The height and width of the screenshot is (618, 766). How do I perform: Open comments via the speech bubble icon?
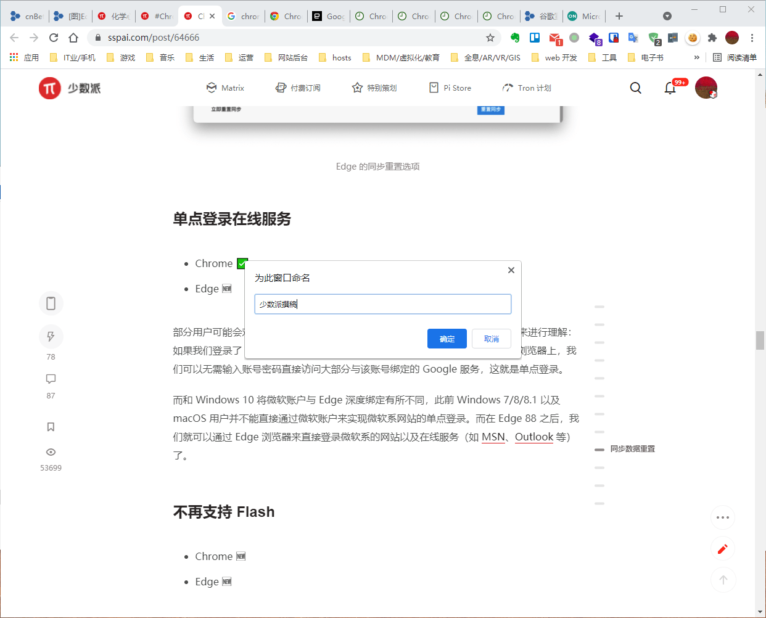pos(51,379)
